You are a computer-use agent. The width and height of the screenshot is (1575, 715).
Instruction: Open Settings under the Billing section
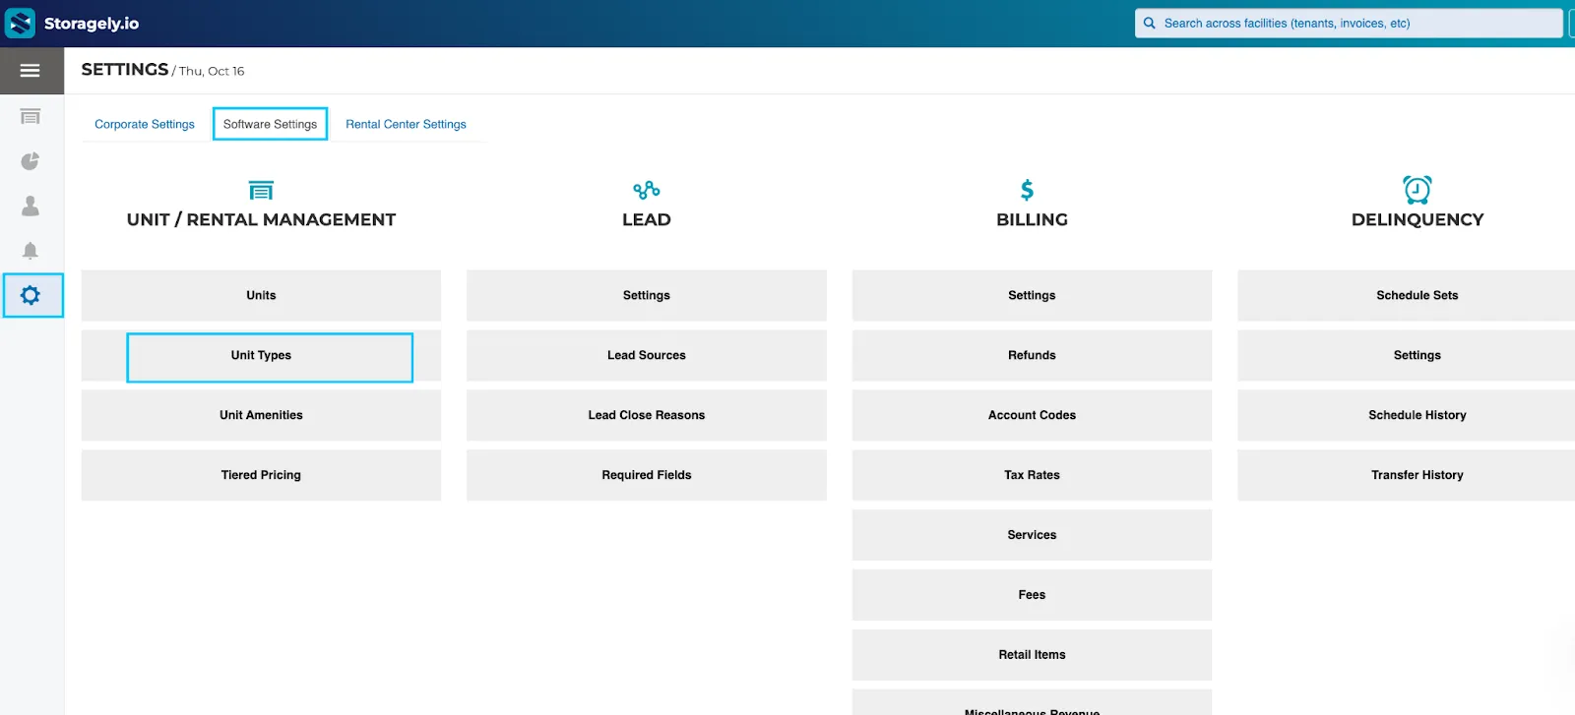tap(1032, 295)
